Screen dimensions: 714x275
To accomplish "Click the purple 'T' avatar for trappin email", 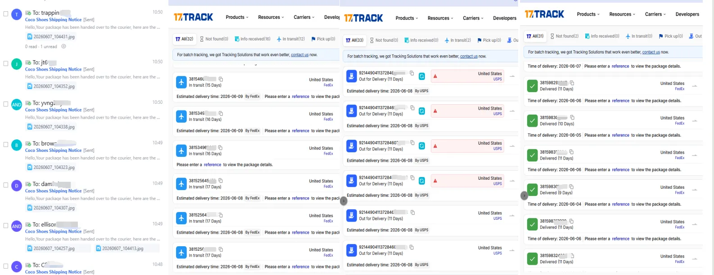I will point(17,14).
